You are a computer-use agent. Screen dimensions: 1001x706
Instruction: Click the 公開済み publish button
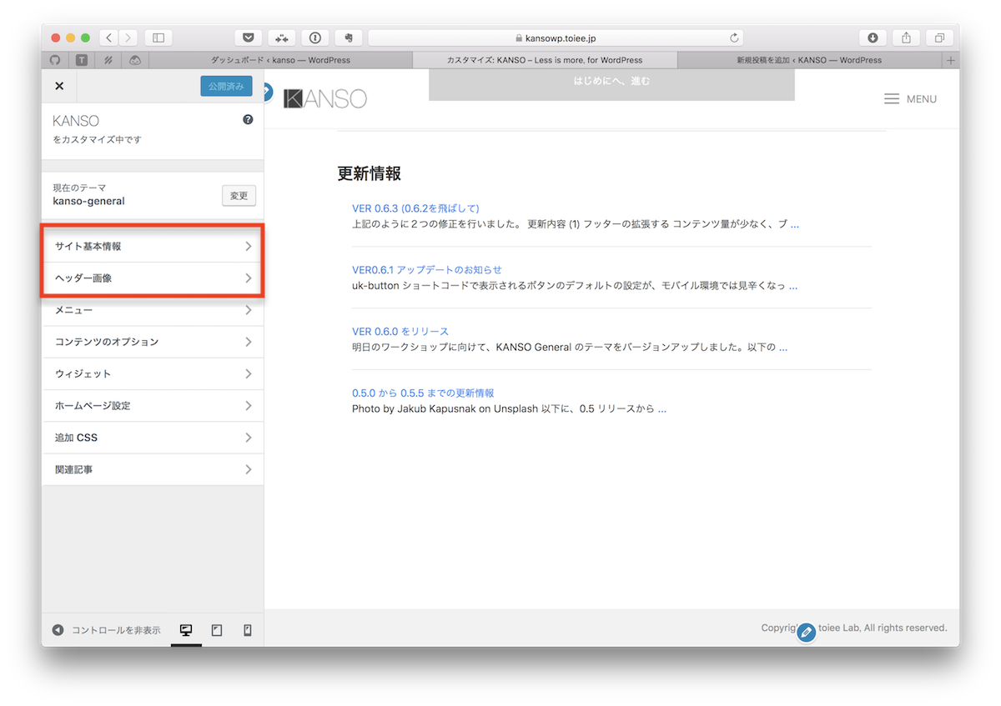click(226, 86)
